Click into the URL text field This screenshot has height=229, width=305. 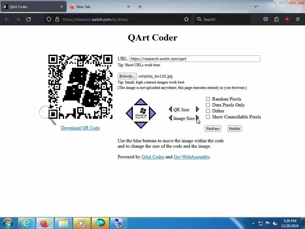(195, 59)
